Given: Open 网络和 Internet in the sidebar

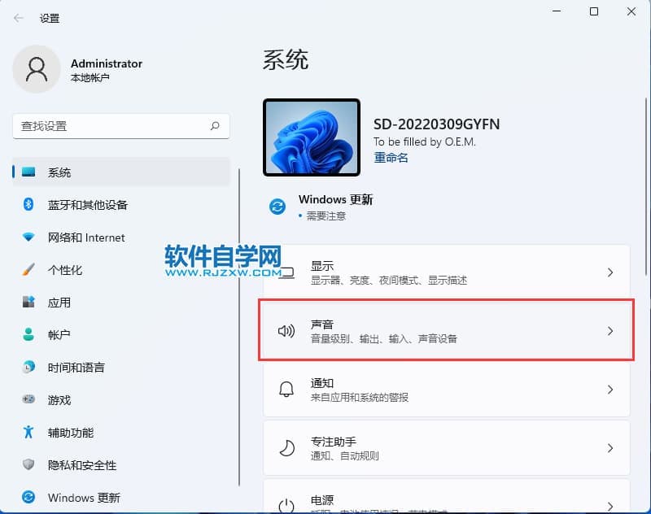Looking at the screenshot, I should tap(86, 237).
